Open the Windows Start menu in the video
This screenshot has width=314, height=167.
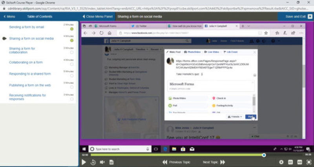[84, 149]
